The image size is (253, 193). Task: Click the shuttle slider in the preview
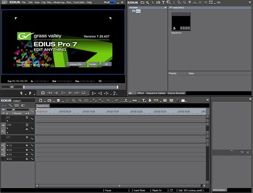tap(12, 87)
